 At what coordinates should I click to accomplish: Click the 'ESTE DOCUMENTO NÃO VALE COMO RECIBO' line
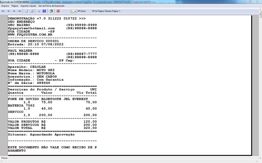[x=52, y=147]
